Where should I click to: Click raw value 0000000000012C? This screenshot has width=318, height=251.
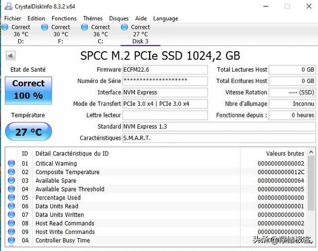pos(281,172)
